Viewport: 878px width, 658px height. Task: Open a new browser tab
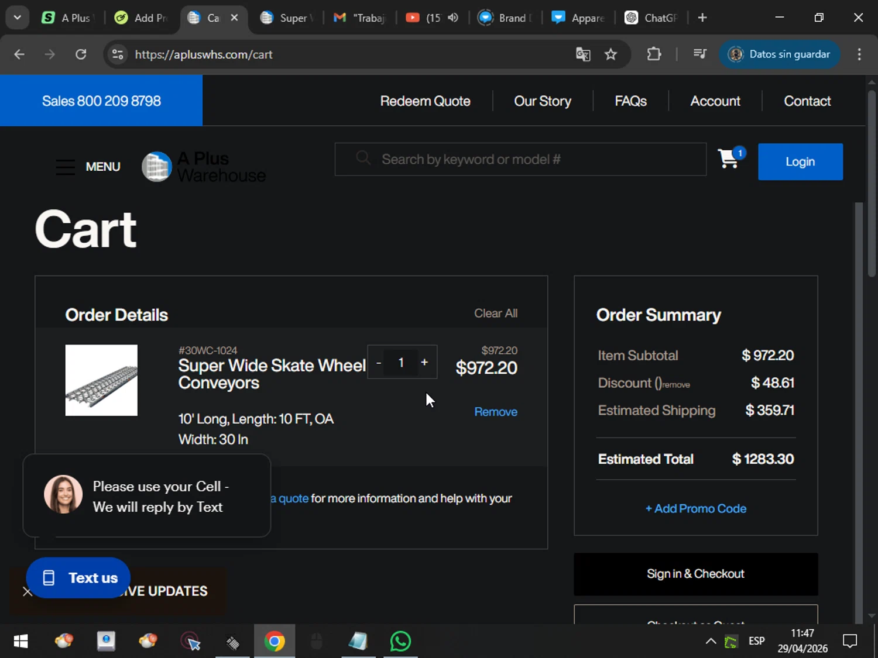click(702, 18)
